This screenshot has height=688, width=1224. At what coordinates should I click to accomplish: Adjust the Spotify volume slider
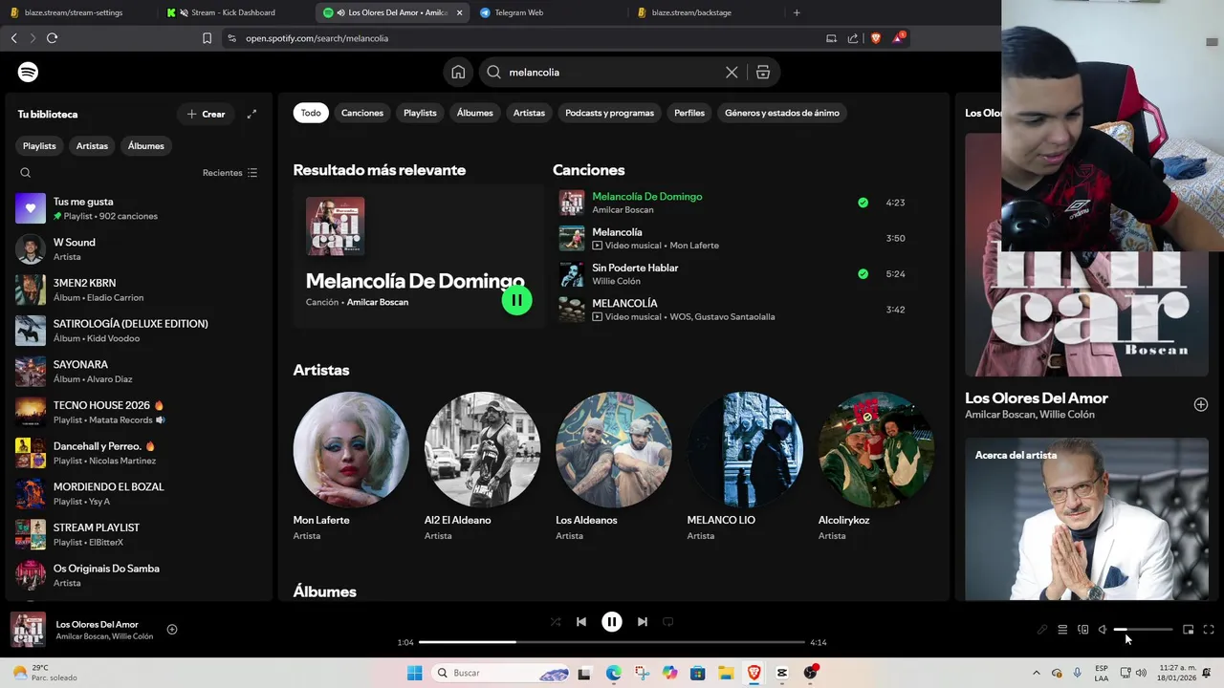(1143, 630)
